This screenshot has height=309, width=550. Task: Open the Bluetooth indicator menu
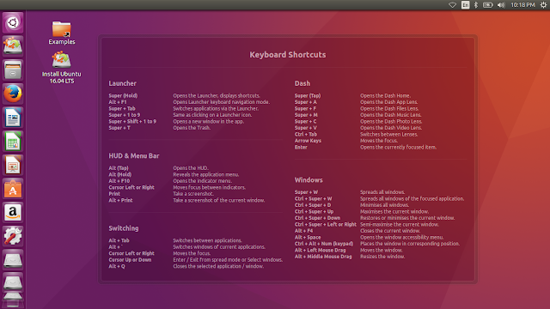tap(476, 5)
